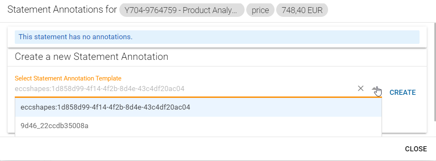
Task: Click the CREATE button
Action: click(x=402, y=93)
